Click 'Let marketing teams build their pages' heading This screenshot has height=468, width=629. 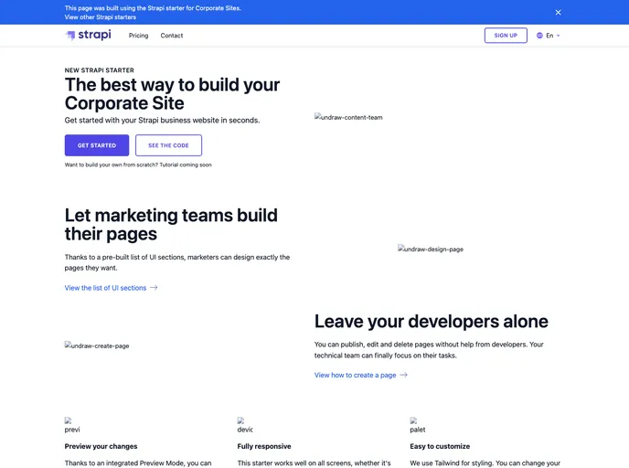(171, 225)
